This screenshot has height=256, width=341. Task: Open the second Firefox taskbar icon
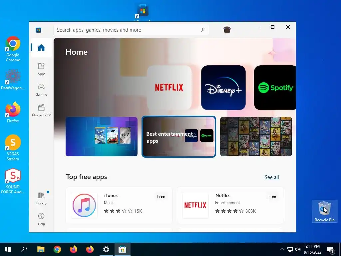point(90,249)
